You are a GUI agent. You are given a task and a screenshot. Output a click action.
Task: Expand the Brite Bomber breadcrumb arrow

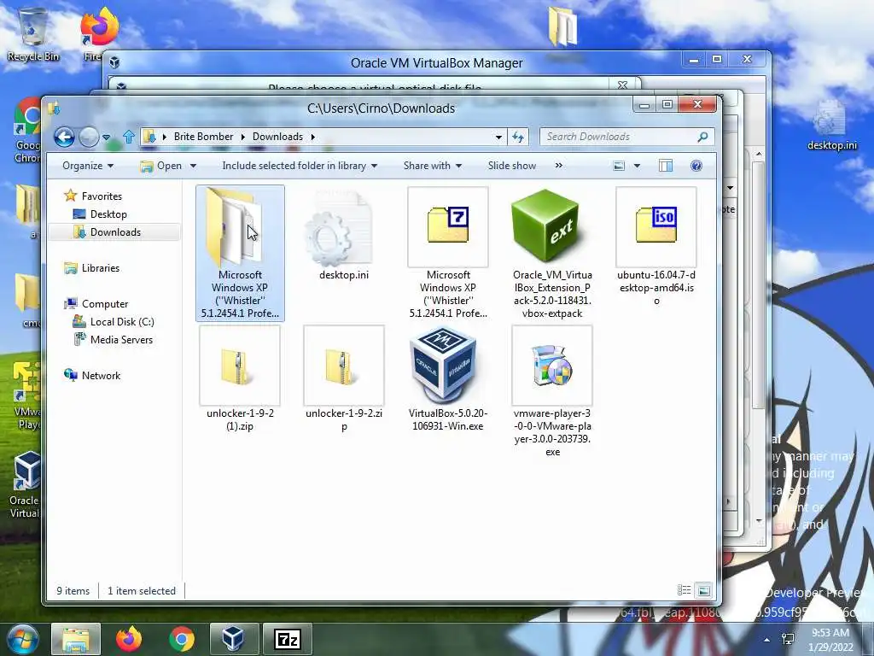coord(243,137)
